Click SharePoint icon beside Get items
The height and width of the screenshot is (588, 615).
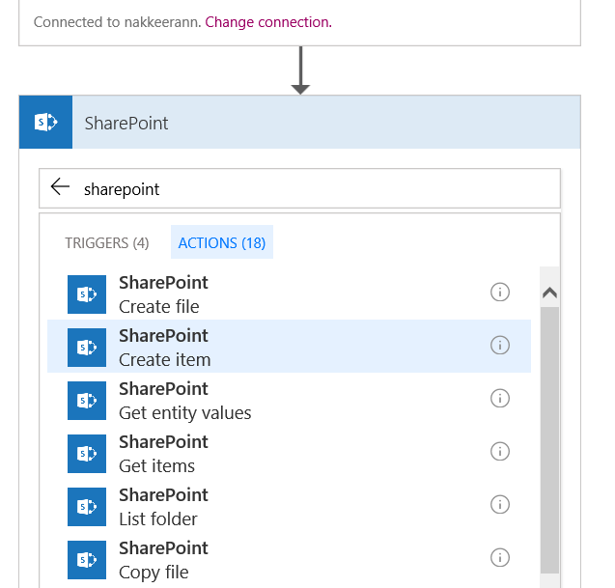coord(86,454)
